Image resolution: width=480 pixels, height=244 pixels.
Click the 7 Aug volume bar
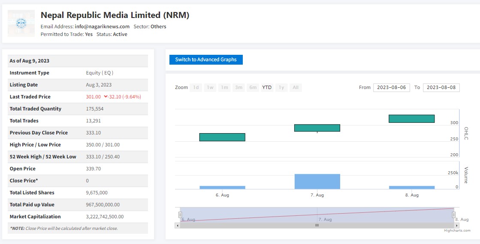(x=317, y=182)
